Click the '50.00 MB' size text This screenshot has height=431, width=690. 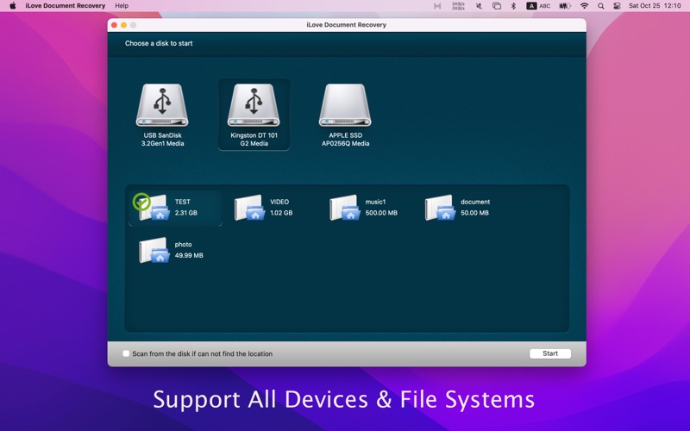[x=474, y=213]
